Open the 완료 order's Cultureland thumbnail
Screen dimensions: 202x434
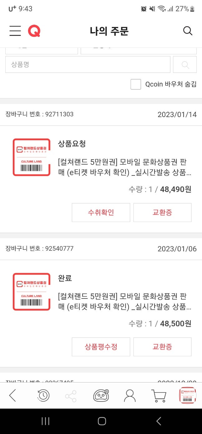click(x=31, y=291)
